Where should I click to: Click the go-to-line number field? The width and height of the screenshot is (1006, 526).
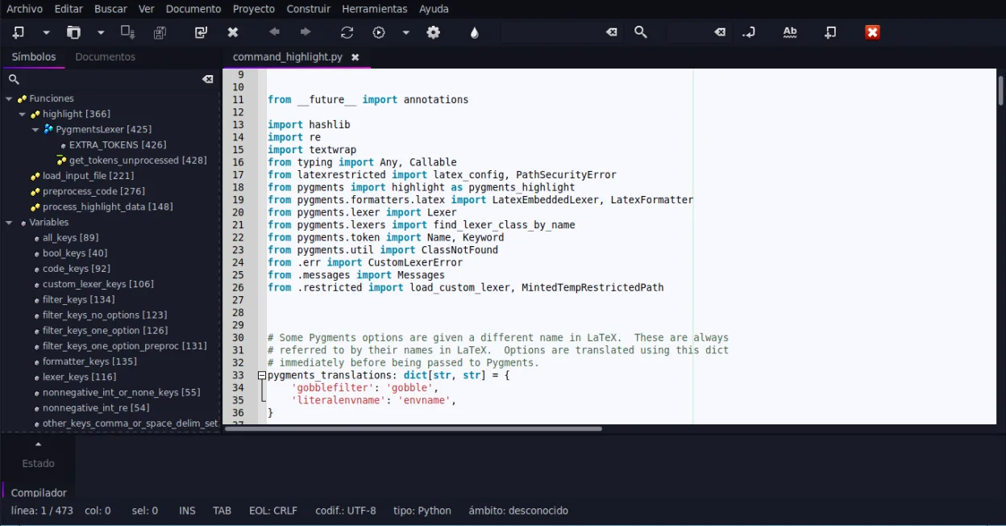[689, 32]
